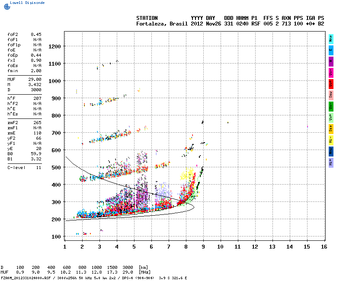Click the "713" value under AXN

tap(286, 24)
